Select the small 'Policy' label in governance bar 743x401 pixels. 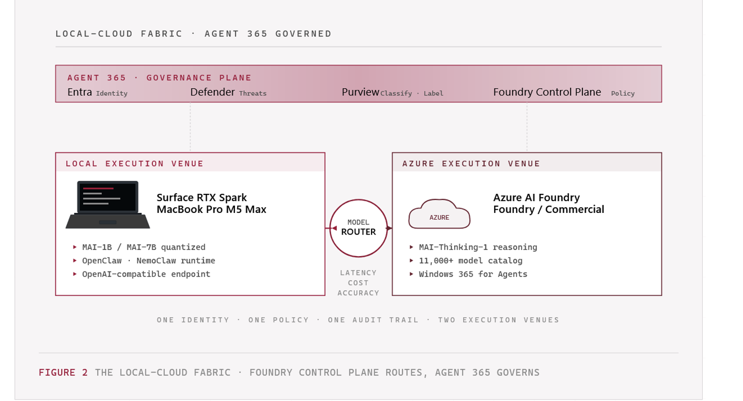pos(623,94)
